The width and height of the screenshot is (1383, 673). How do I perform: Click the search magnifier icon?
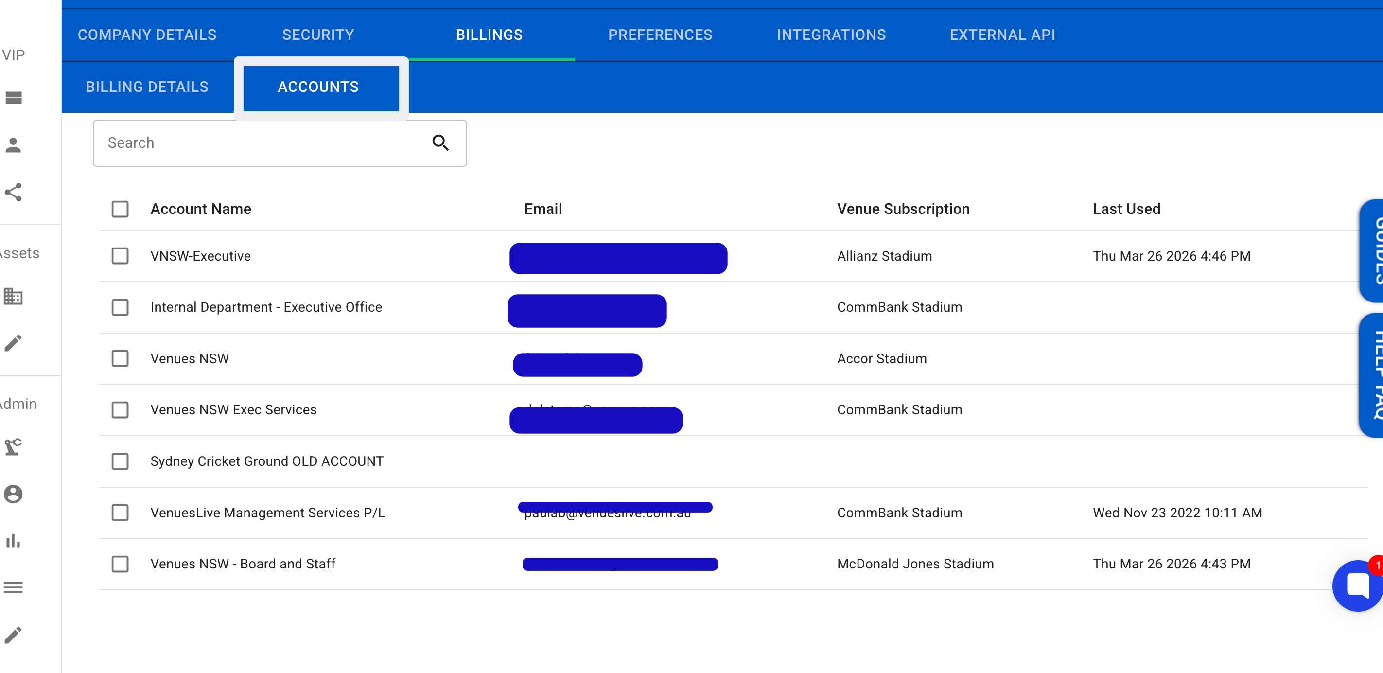tap(440, 143)
